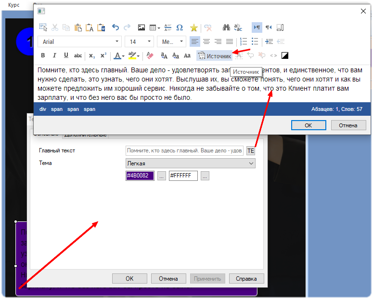
Task: Click the Select All icon in the editor toolbar
Action: point(43,27)
